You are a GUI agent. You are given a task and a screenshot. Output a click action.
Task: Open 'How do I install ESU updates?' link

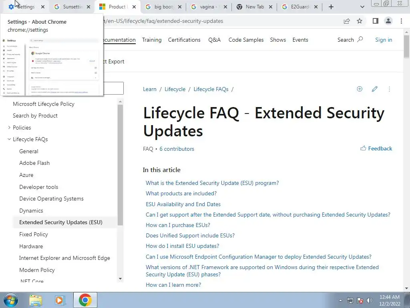point(182,246)
